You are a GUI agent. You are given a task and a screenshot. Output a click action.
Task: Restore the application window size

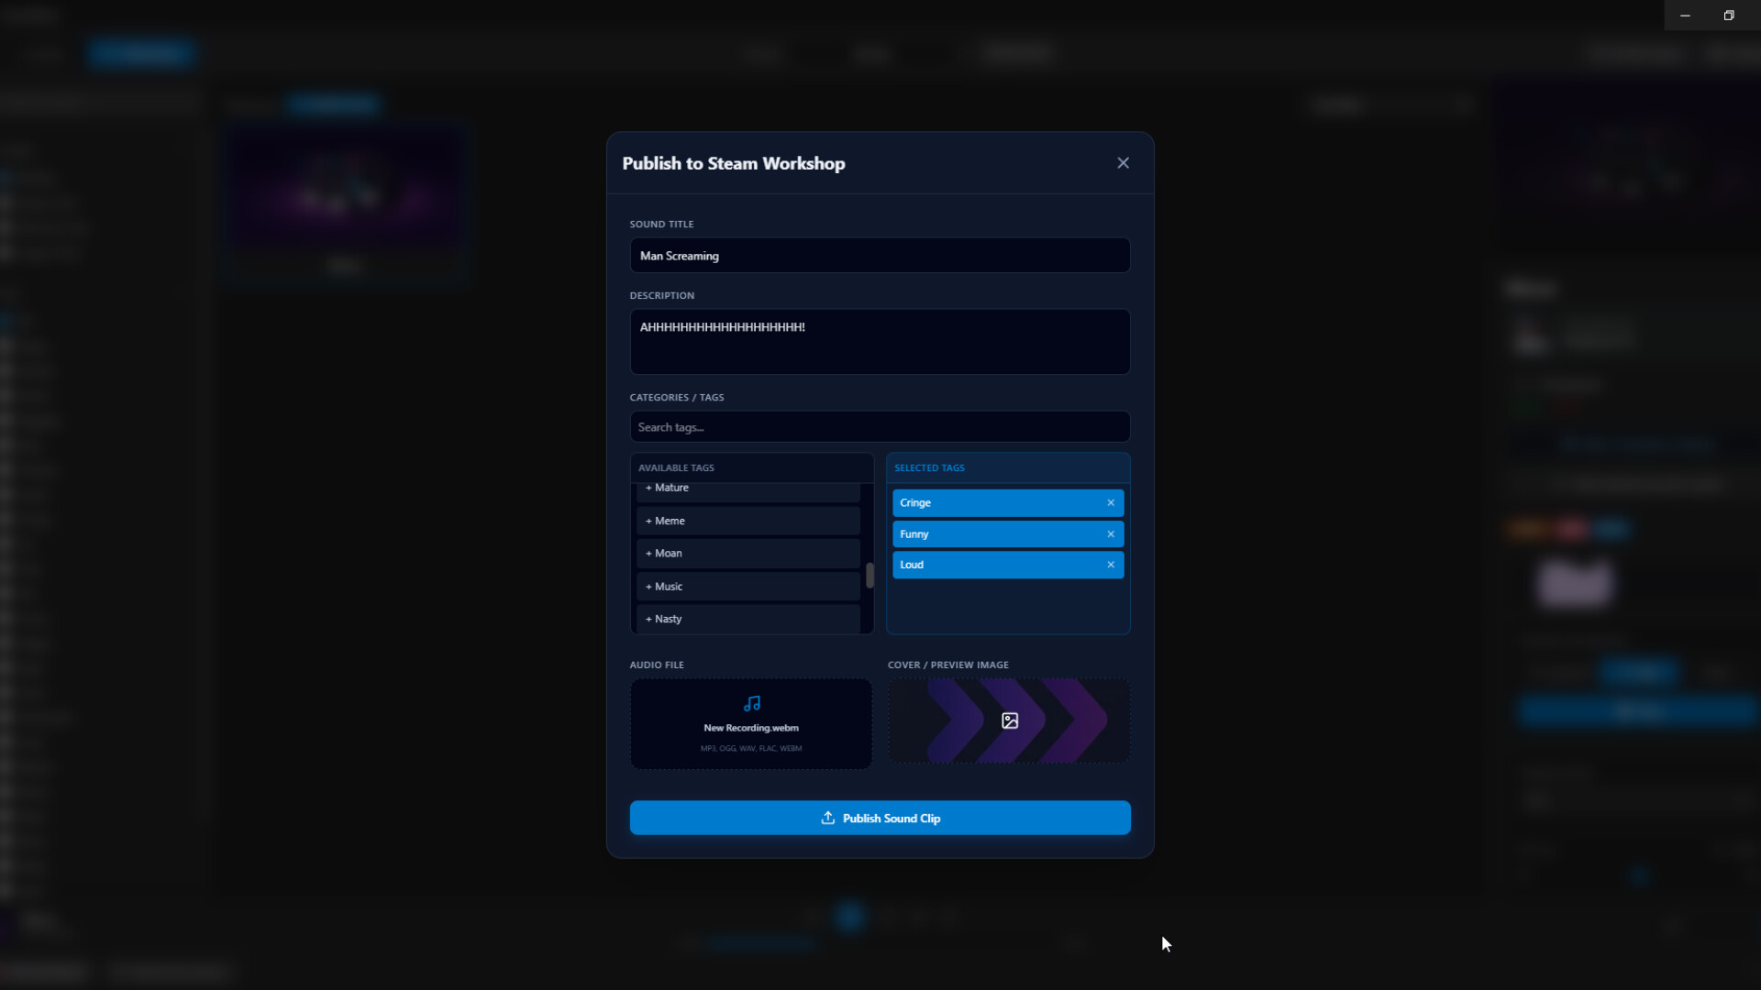[1729, 16]
